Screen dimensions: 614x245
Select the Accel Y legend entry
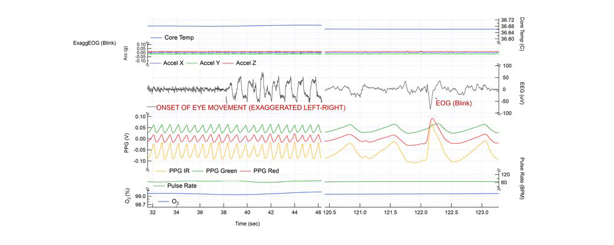pyautogui.click(x=214, y=63)
